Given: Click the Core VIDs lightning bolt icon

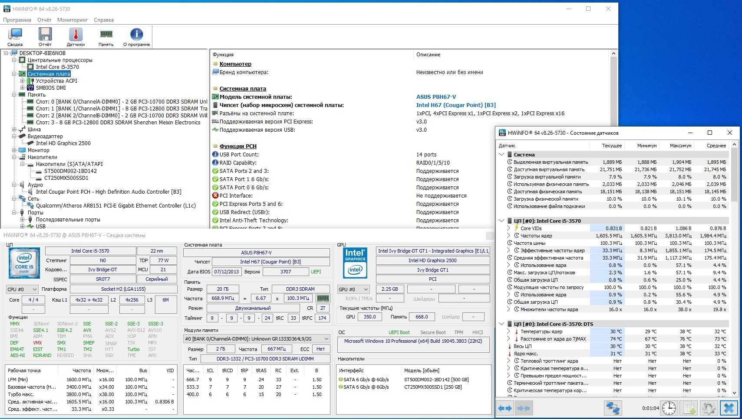Looking at the screenshot, I should pyautogui.click(x=517, y=228).
